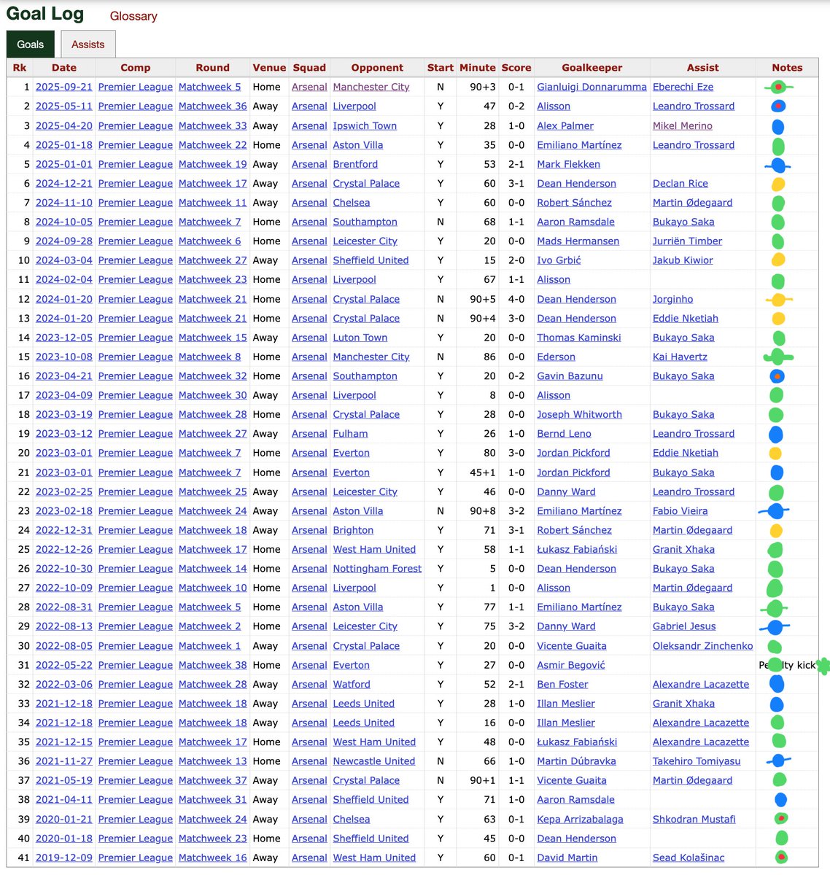Image resolution: width=830 pixels, height=875 pixels.
Task: Open the Luton Town opponent link
Action: (x=360, y=338)
